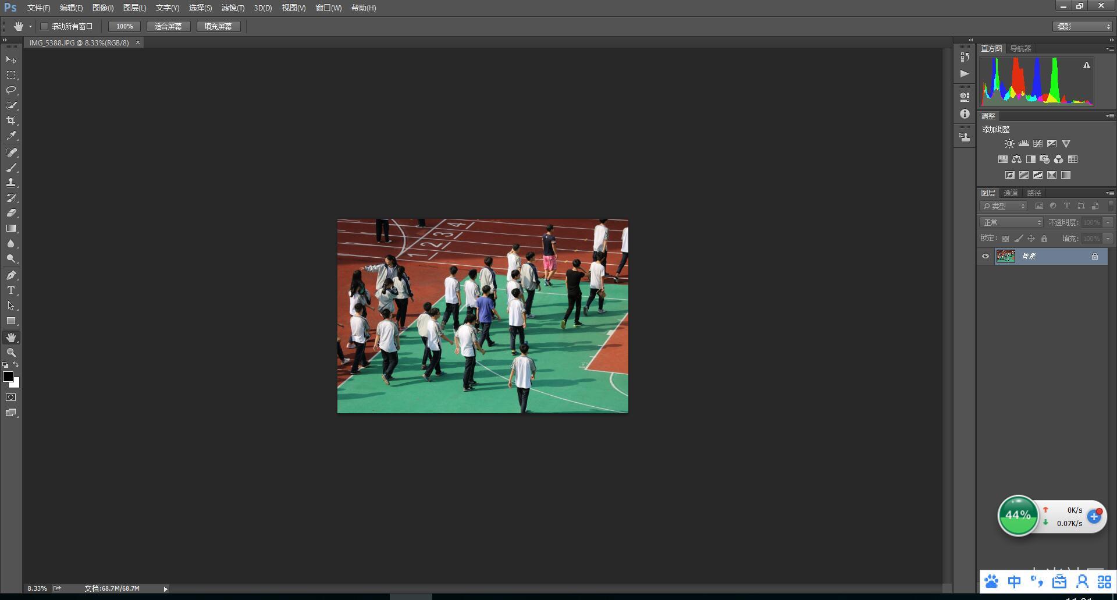Open the layer filter type dropdown

click(x=1004, y=206)
